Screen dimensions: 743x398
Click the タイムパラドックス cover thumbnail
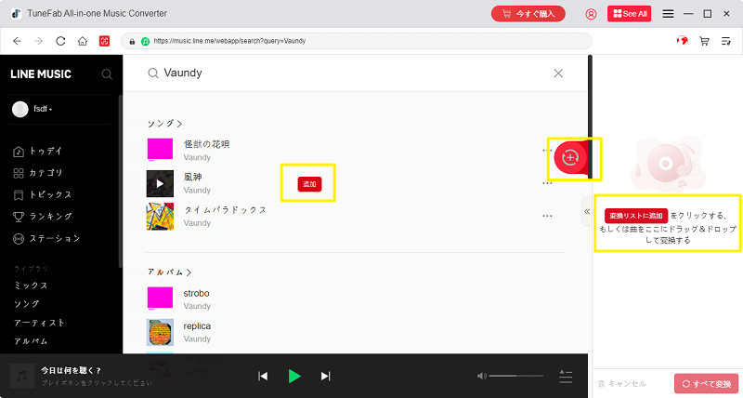[160, 217]
